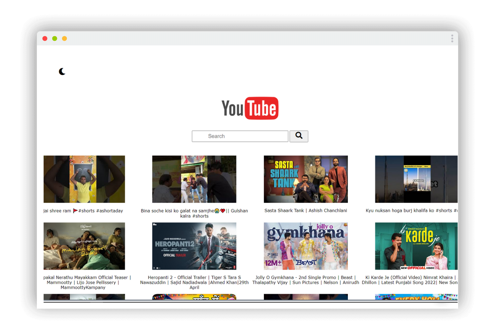Viewport: 495px width, 335px height.
Task: Click the 'Bina soche kisi ko galat' title
Action: click(x=194, y=213)
